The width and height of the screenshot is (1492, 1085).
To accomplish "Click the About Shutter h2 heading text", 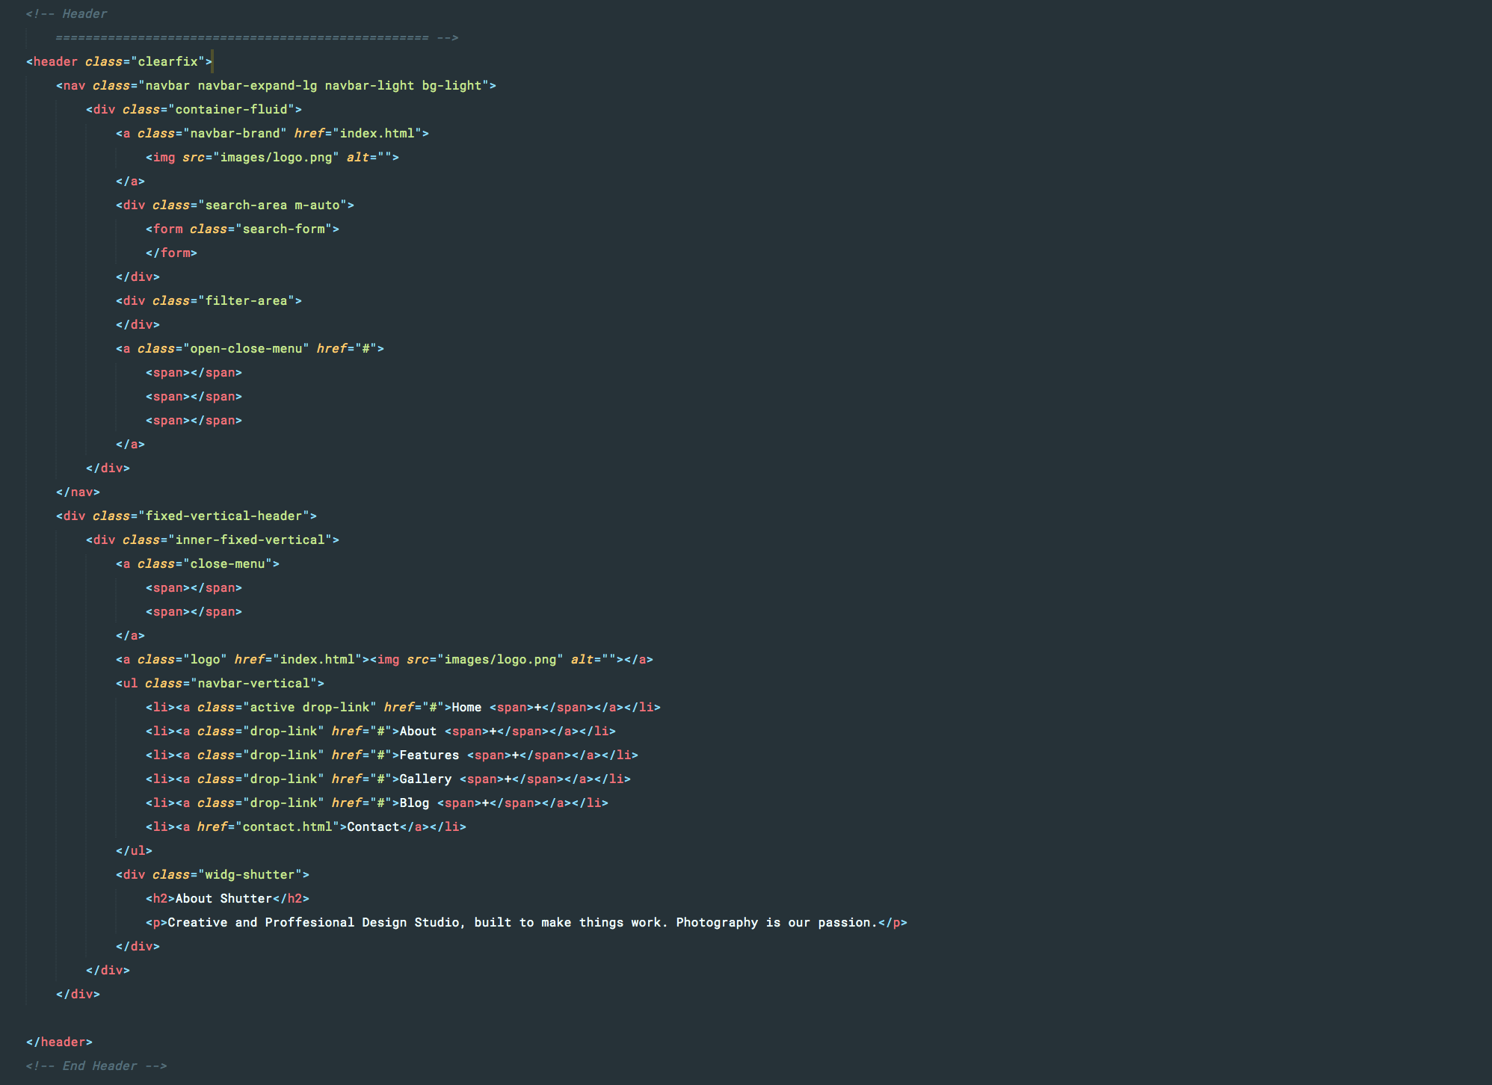I will click(224, 898).
